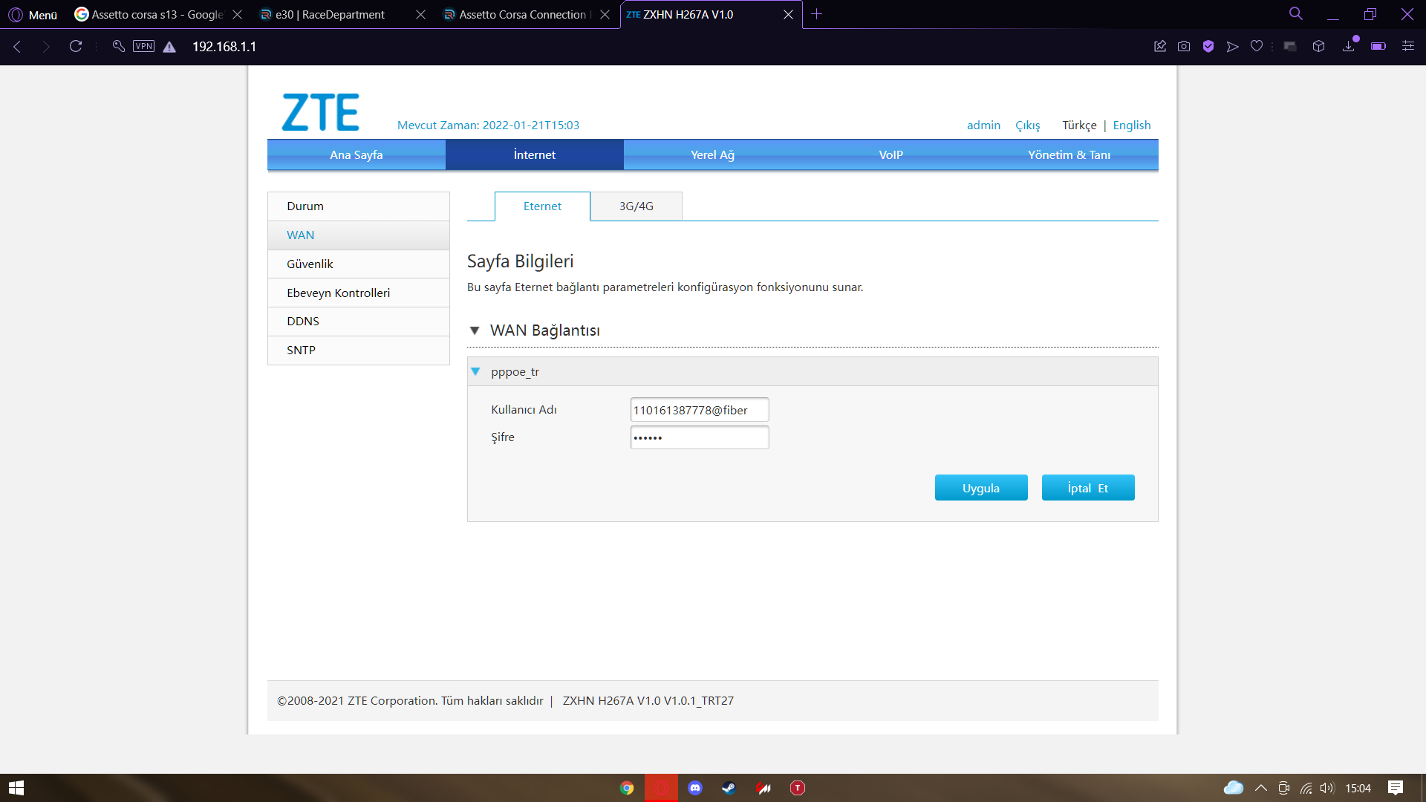Open Chrome from the taskbar
This screenshot has width=1426, height=802.
click(x=627, y=788)
